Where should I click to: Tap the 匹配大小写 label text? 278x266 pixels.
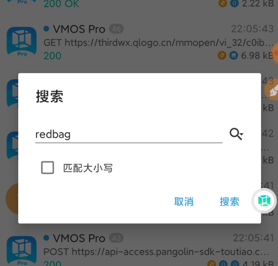(x=88, y=168)
